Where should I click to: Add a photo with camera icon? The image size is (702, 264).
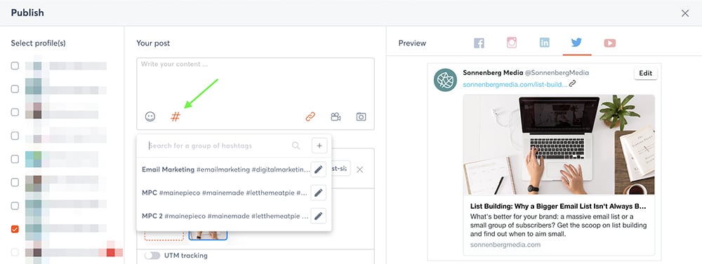pyautogui.click(x=361, y=116)
